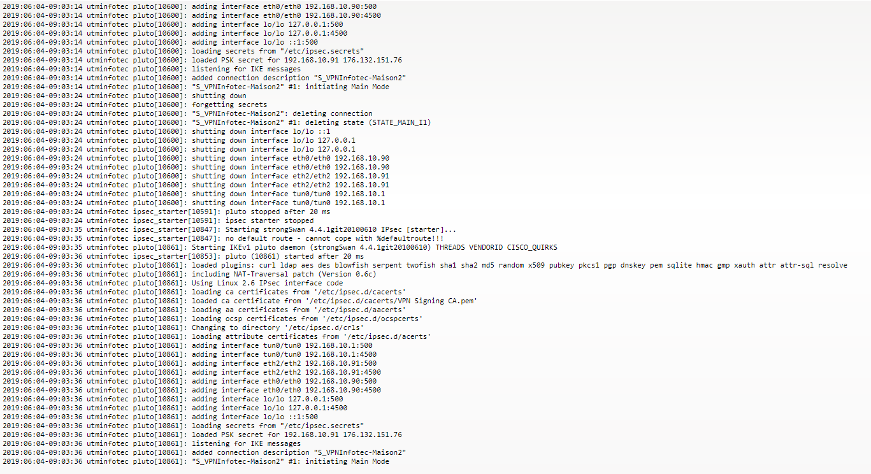Click the 'VPN Signing CA.pem' certificate line
Screen dimensions: 871x474
point(240,301)
